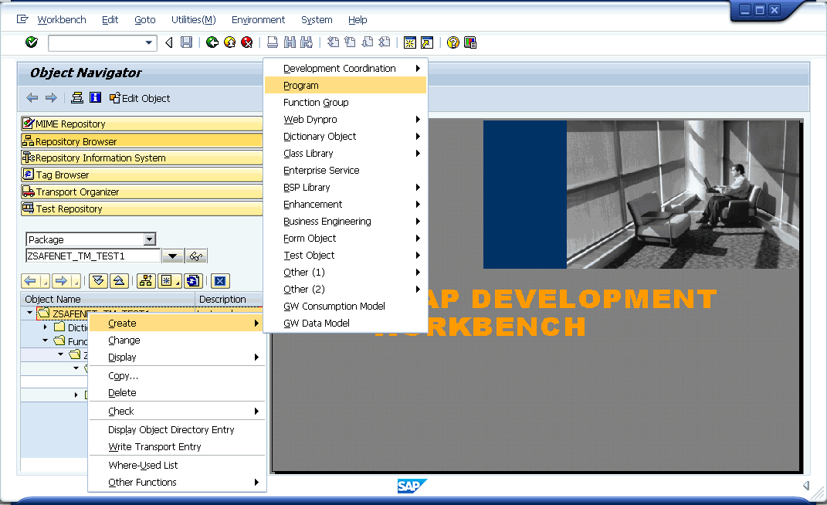Open the Help menu
The width and height of the screenshot is (827, 505).
coord(357,19)
